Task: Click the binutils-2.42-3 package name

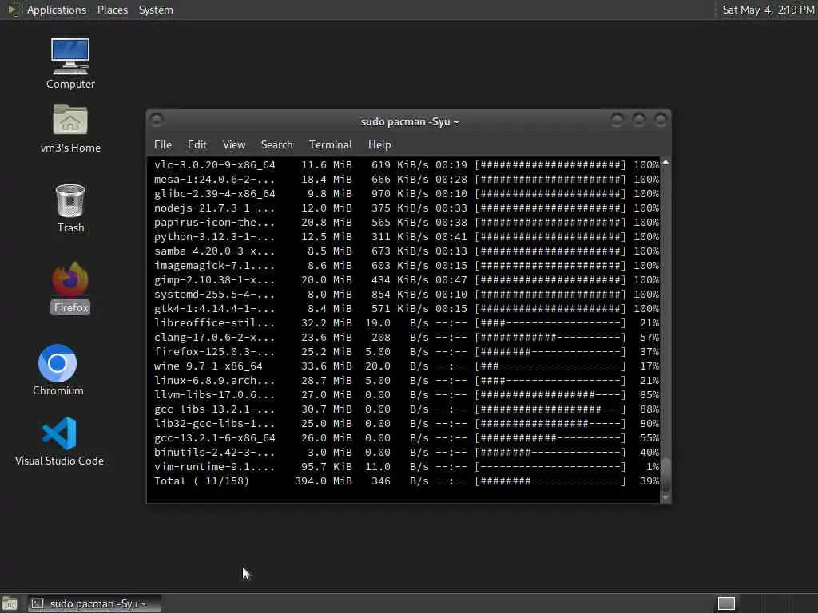Action: point(214,453)
